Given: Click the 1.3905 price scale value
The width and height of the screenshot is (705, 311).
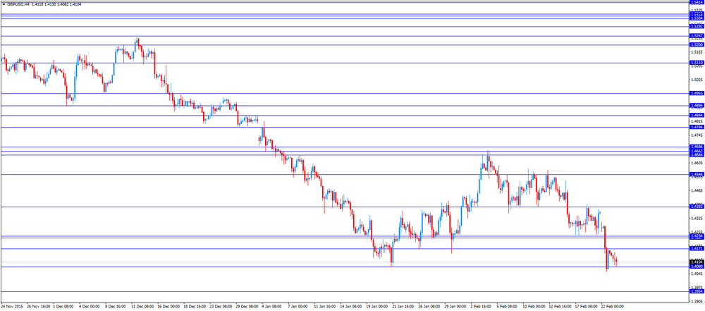Looking at the screenshot, I should tap(696, 301).
